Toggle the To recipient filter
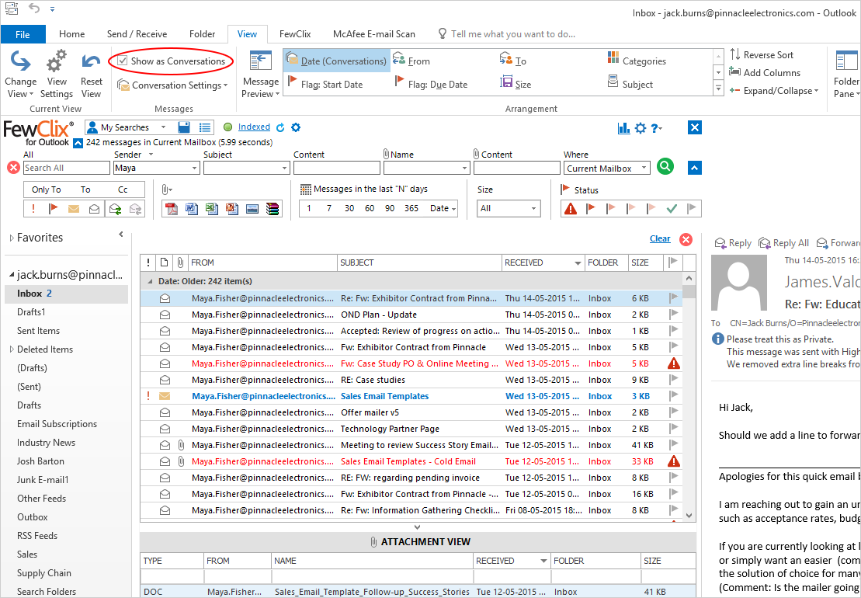Screen dimensions: 861x598 (x=85, y=189)
